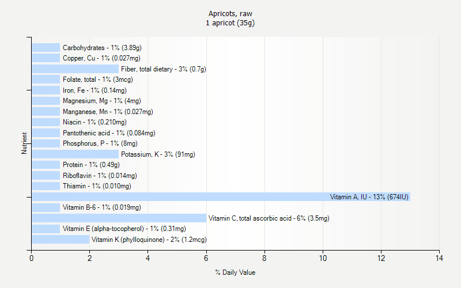This screenshot has height=288, width=461.
Task: Click the vertical 'Nutrient' axis title
Action: tap(24, 143)
